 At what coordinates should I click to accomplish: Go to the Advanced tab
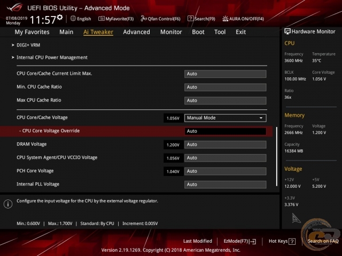tap(137, 32)
